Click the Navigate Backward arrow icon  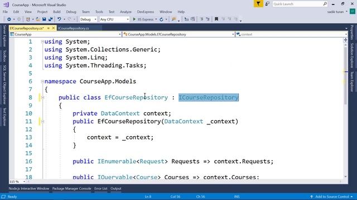pos(9,19)
